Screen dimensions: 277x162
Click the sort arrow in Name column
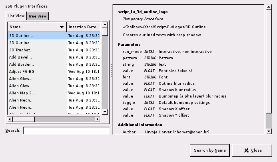tap(62, 27)
